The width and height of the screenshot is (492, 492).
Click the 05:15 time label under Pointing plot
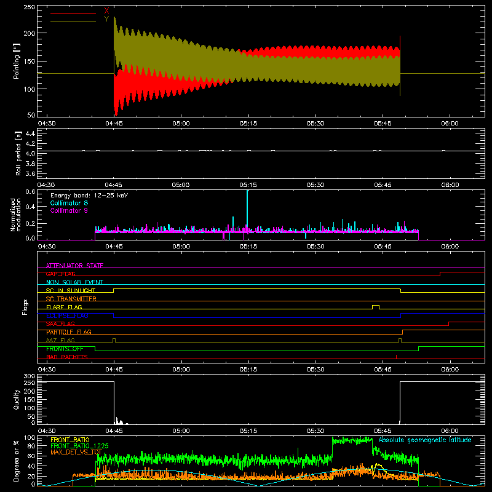[248, 124]
